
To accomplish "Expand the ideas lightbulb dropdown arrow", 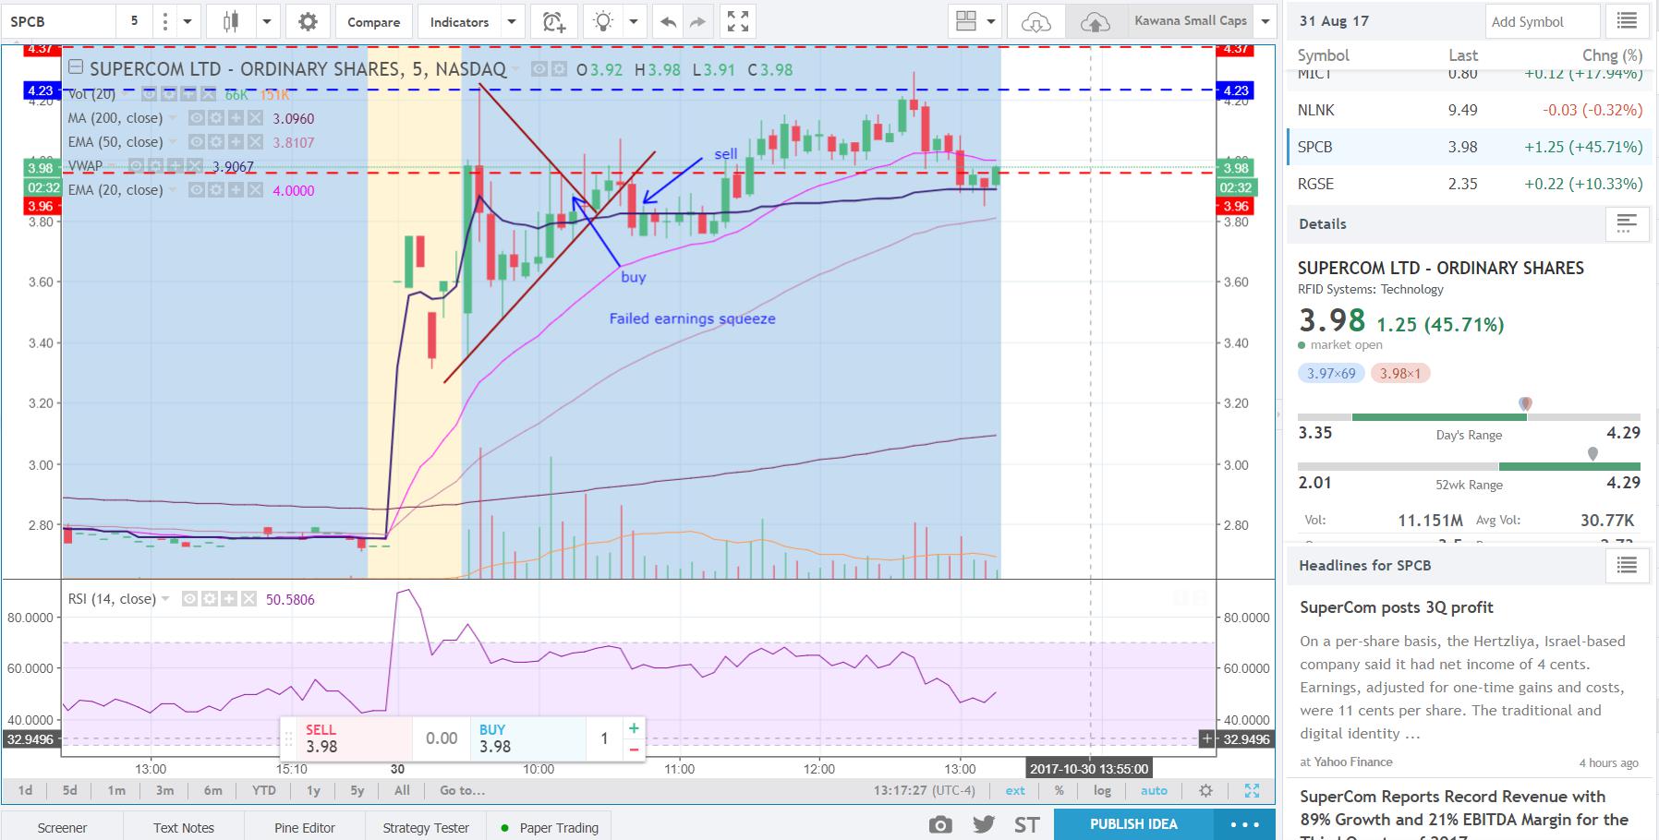I will (633, 21).
